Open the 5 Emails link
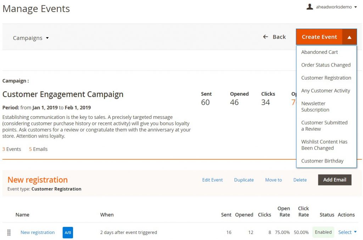Image resolution: width=363 pixels, height=240 pixels. click(x=38, y=149)
